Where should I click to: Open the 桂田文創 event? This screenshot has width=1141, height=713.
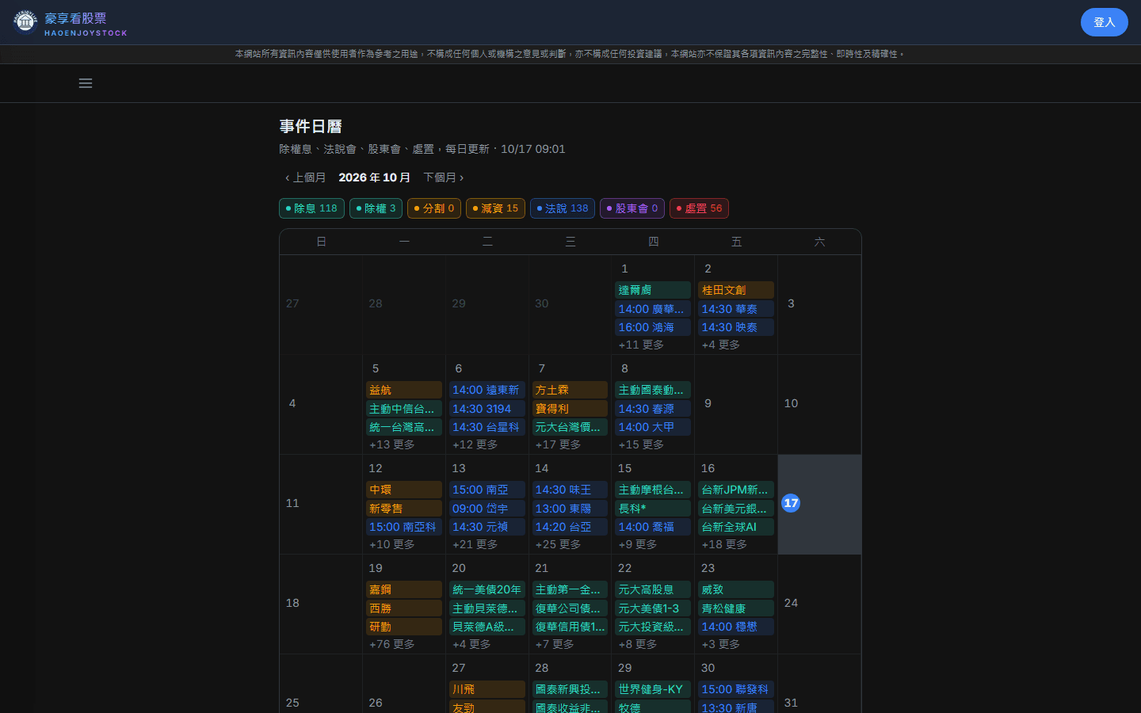(736, 290)
